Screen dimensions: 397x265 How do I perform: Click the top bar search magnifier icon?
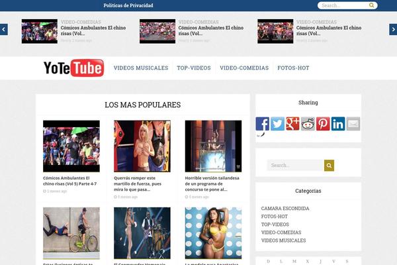pos(371,5)
